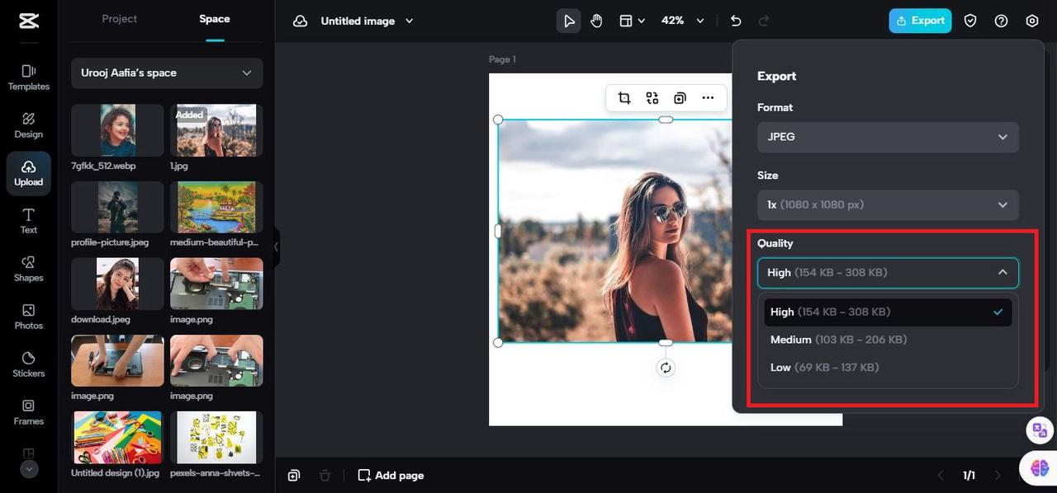Open the 1x size dropdown
This screenshot has height=493, width=1057.
click(888, 204)
